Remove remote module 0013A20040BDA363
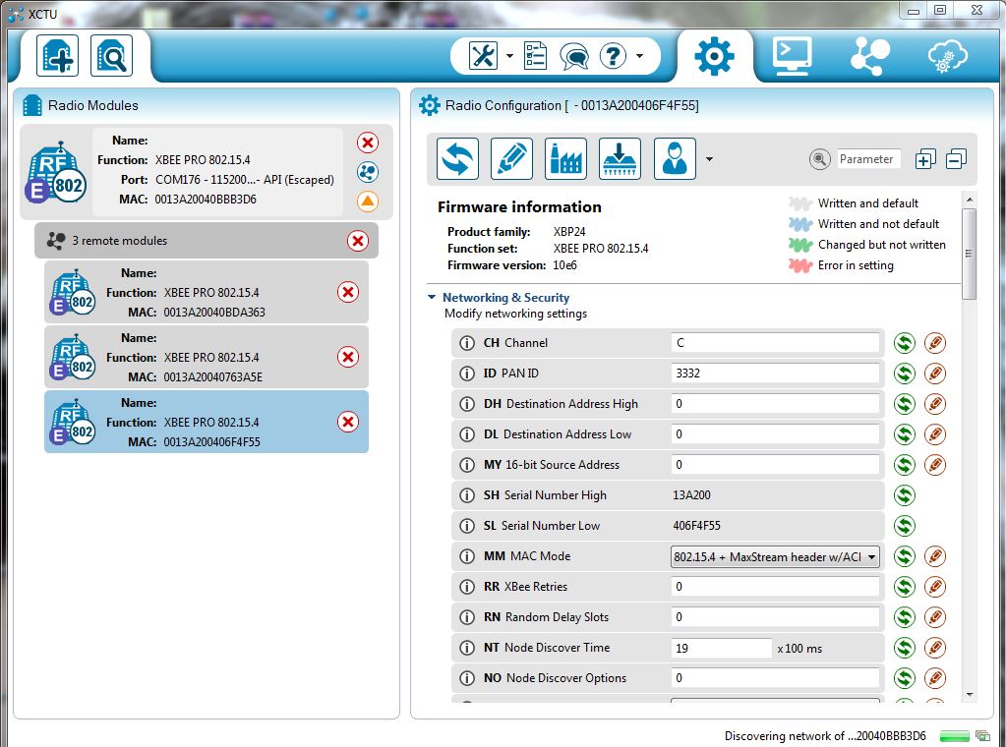 click(348, 292)
